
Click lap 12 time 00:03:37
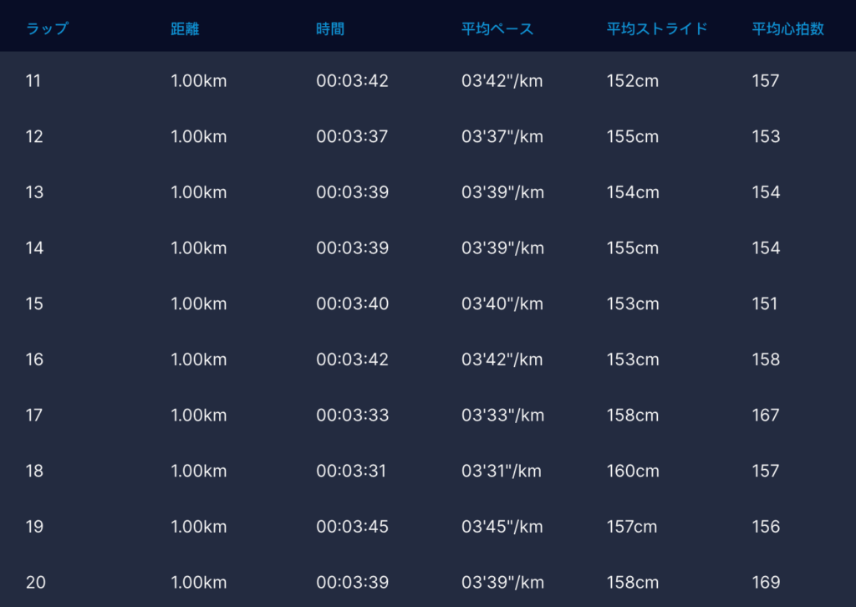[x=352, y=136]
